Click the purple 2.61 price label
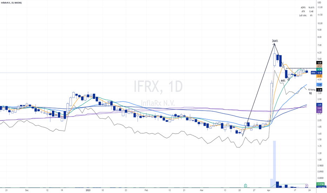Screen dimensions: 327x193 [x=319, y=108]
